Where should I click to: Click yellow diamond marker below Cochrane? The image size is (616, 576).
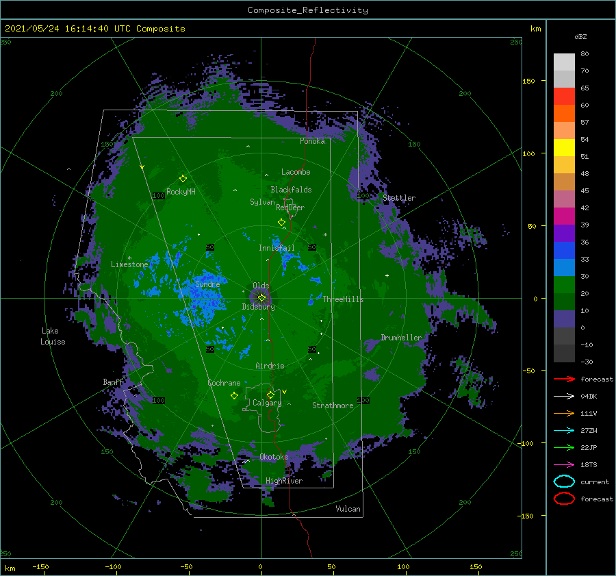[x=234, y=396]
